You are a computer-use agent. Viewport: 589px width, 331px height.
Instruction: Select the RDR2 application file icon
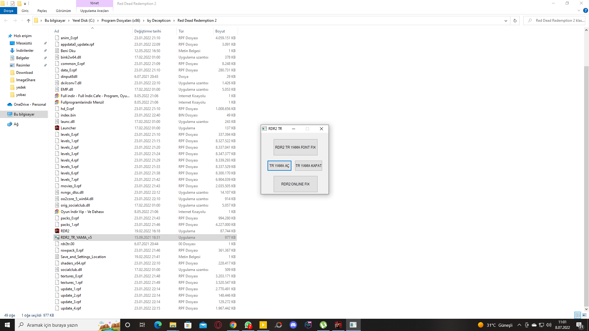point(57,231)
